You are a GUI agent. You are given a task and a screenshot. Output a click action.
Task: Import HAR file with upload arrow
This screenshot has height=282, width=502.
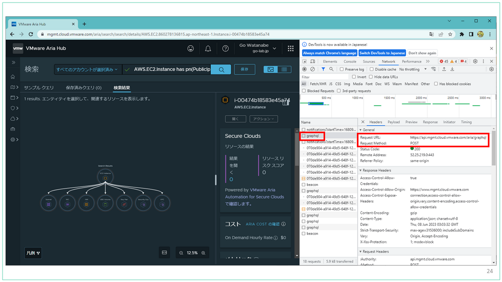tap(444, 69)
